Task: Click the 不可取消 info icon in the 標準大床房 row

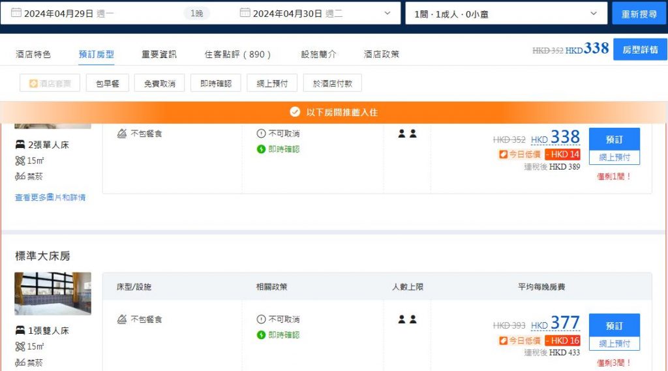Action: pyautogui.click(x=261, y=319)
